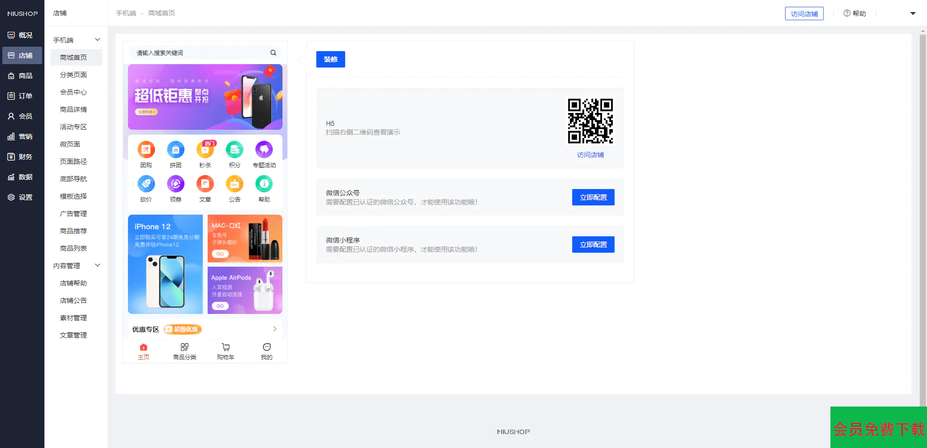Click the search keyword input field

coord(200,53)
